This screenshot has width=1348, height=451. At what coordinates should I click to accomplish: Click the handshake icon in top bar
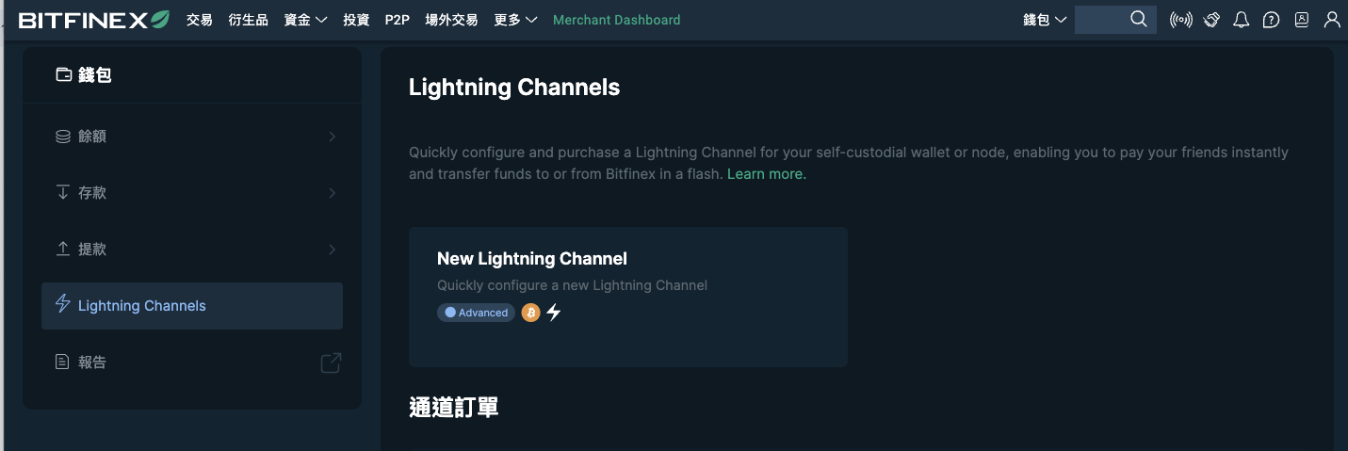click(x=1212, y=20)
